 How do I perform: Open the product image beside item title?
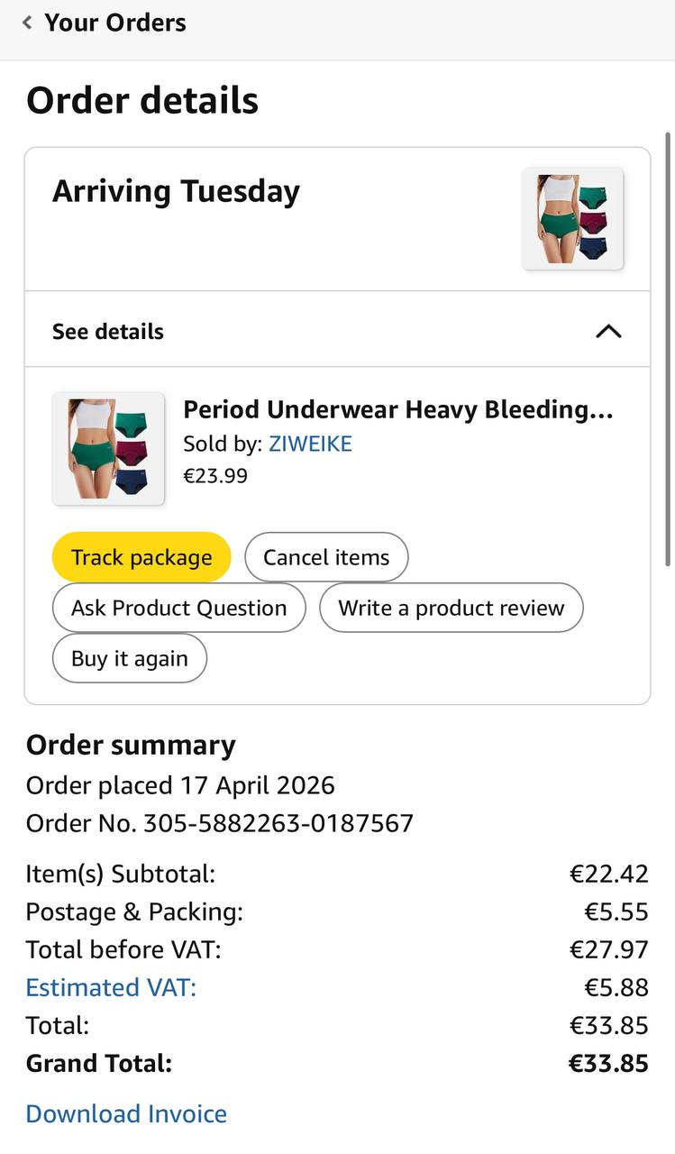[x=108, y=448]
